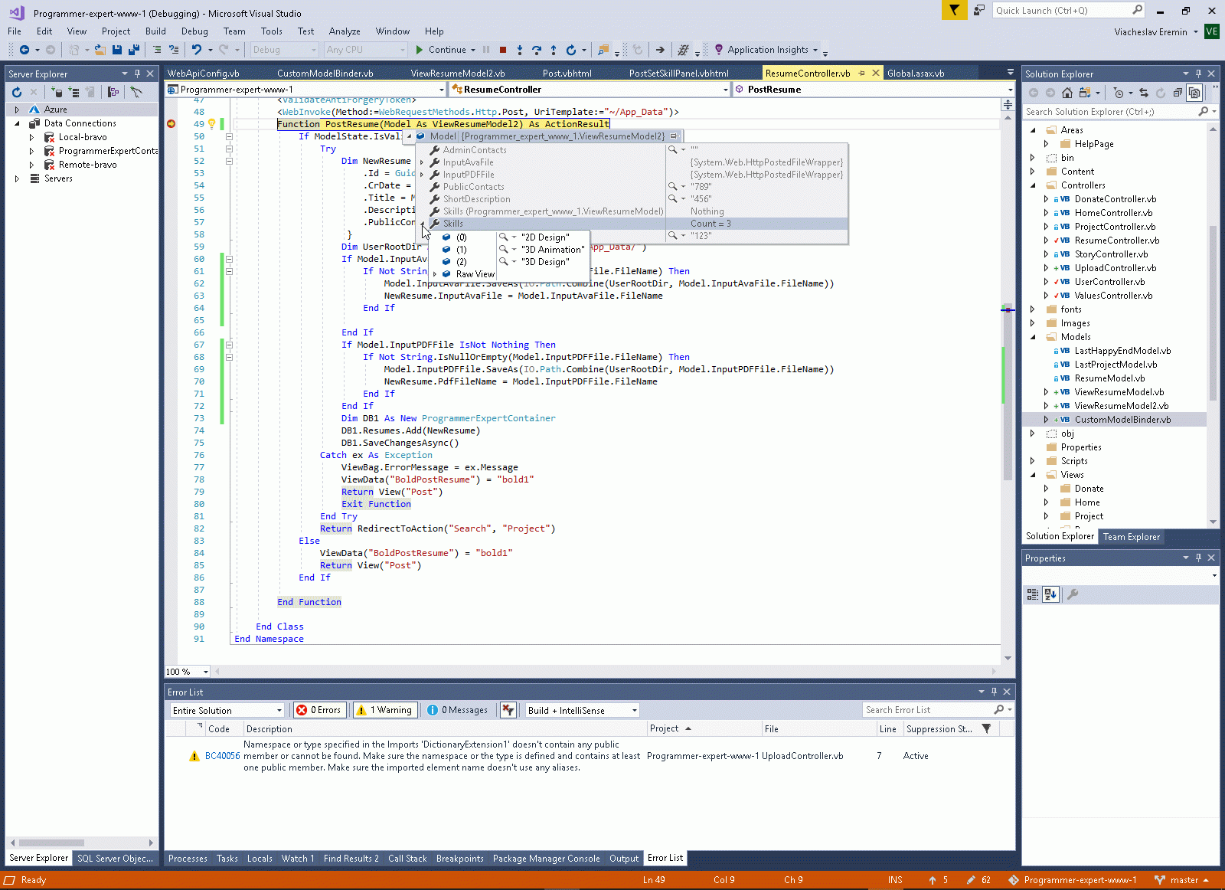The width and height of the screenshot is (1225, 890).
Task: Toggle the 1 Warning filter
Action: tap(385, 710)
